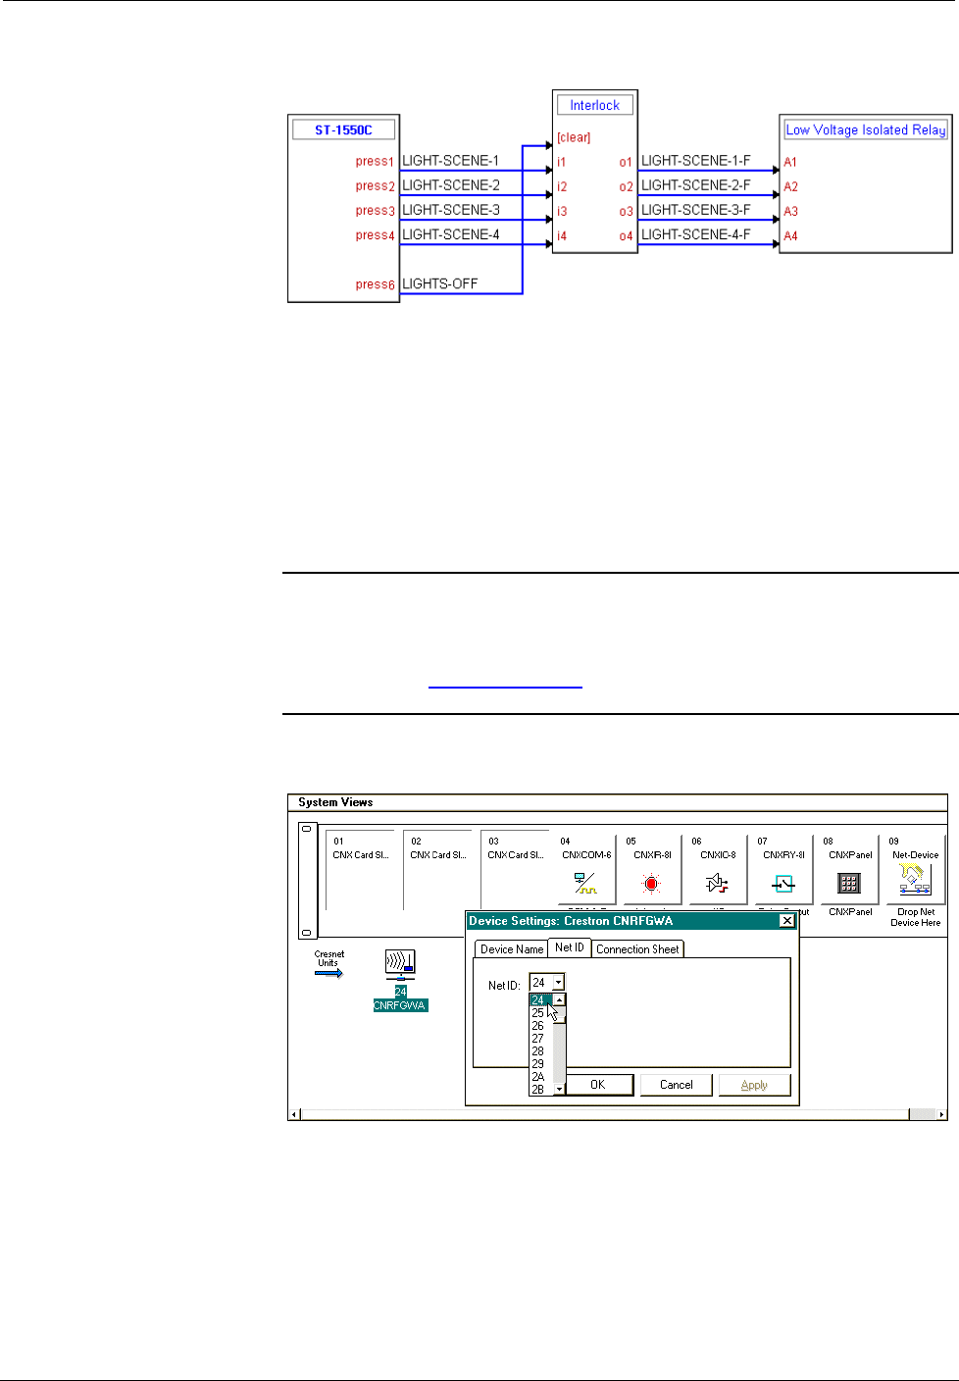Choose Net ID 29 in the list

pos(541,1064)
